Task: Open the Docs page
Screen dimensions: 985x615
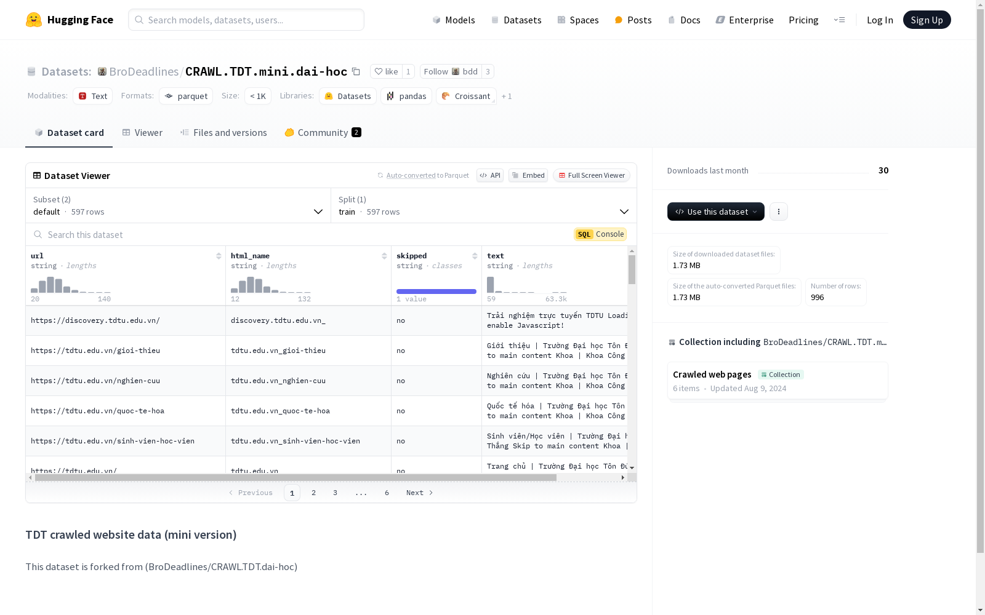Action: 684,20
